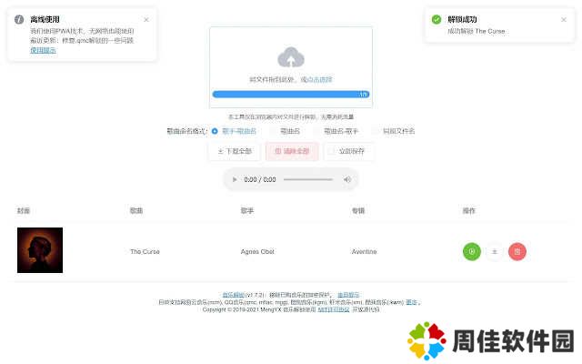Dismiss the 解锁成功 notification

(563, 19)
